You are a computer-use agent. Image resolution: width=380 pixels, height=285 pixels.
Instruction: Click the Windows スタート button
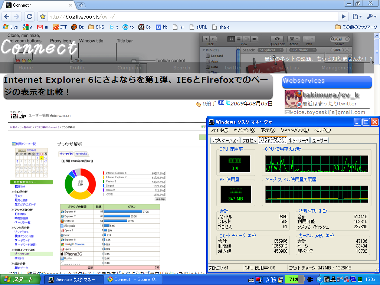pos(20,280)
